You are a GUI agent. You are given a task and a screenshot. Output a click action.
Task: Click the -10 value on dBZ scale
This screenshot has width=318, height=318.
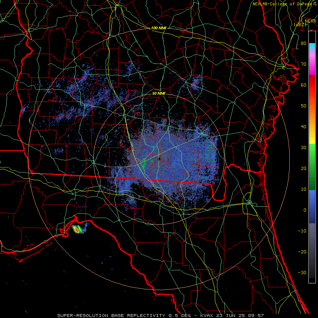coord(302,231)
